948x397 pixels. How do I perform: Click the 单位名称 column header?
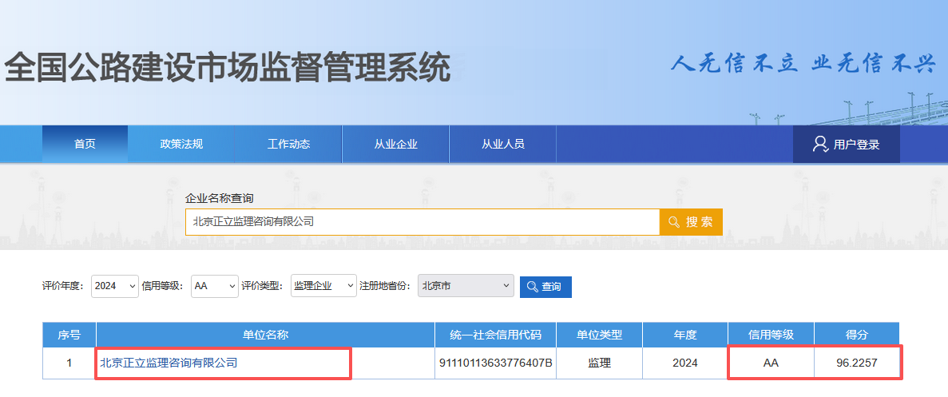(x=265, y=335)
